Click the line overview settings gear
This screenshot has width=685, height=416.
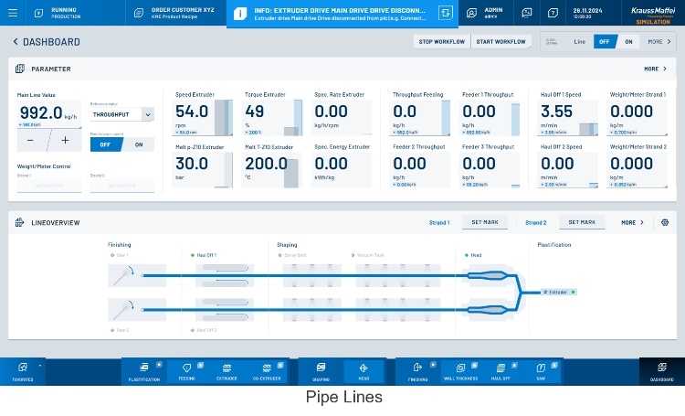(664, 222)
